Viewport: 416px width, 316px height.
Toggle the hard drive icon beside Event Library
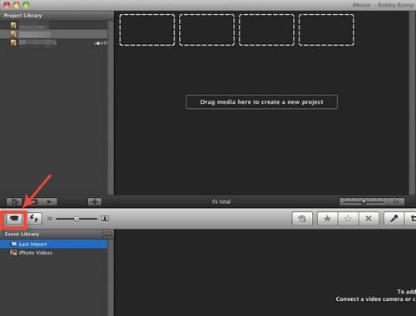click(108, 235)
